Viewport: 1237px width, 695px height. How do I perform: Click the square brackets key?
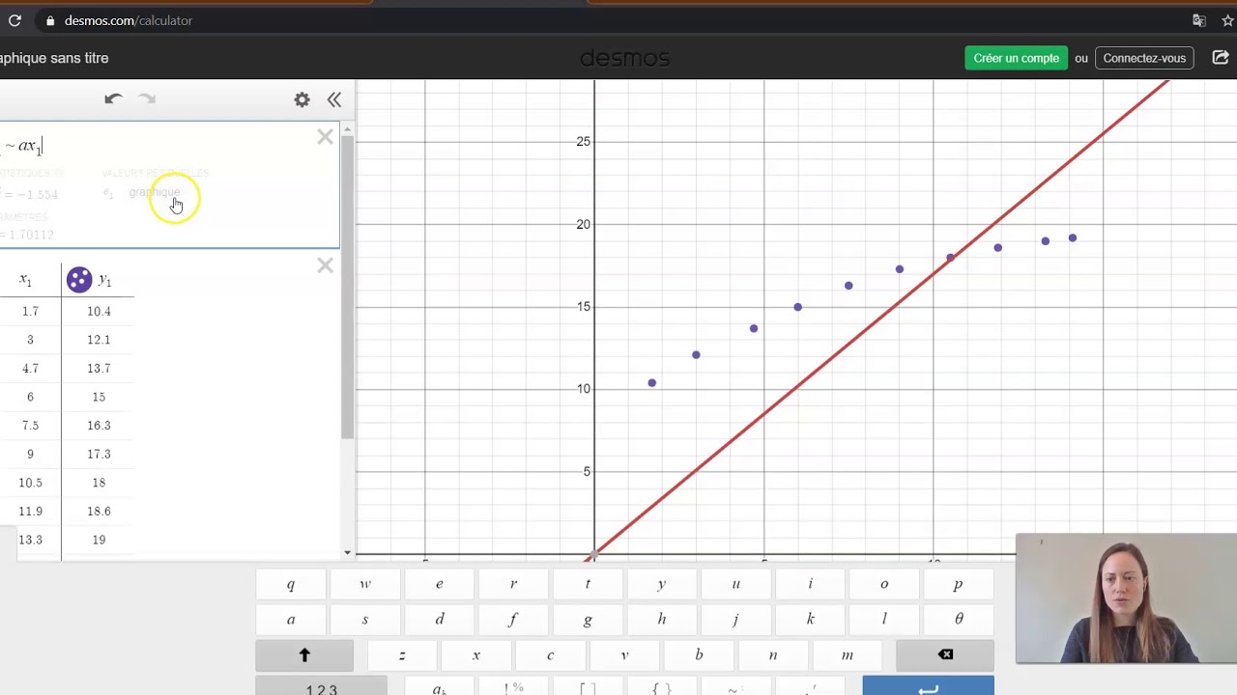(588, 686)
